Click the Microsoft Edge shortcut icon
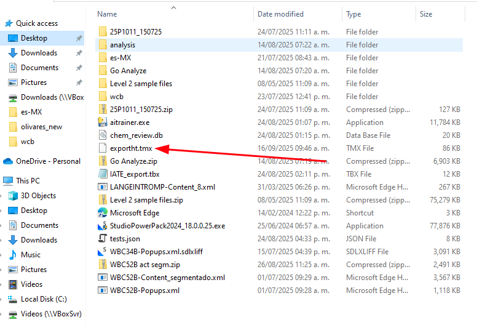This screenshot has height=325, width=477. [x=103, y=212]
